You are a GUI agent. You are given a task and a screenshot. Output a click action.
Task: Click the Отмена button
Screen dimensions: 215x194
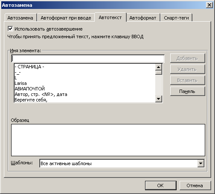[195, 186]
